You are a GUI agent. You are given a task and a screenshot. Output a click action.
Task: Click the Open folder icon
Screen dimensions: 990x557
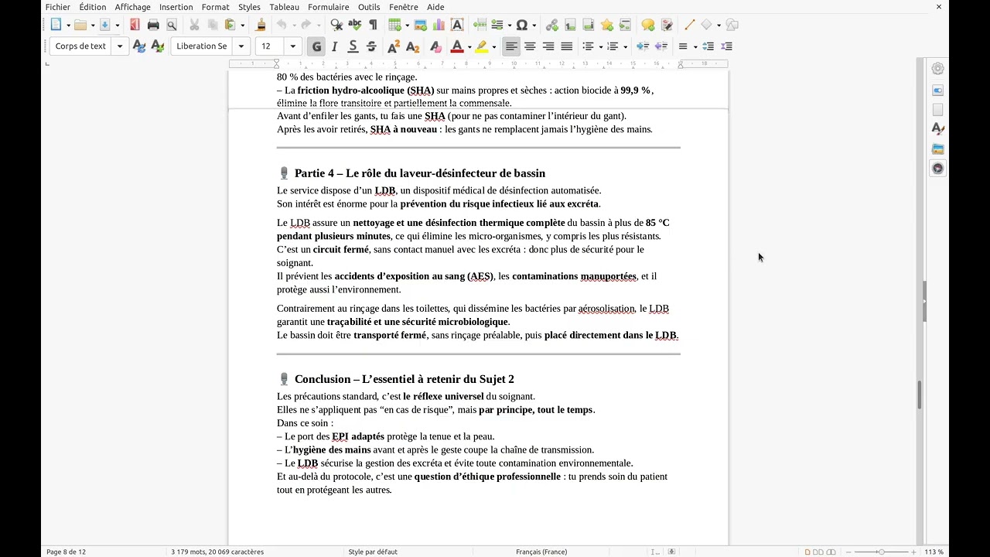pos(80,25)
